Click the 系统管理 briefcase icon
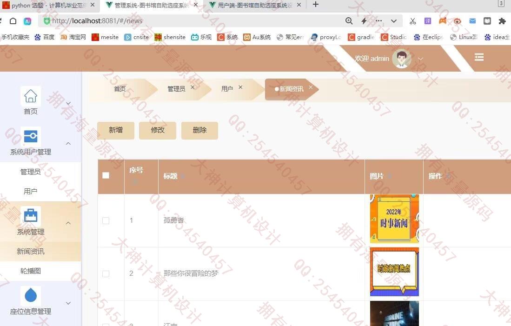Image resolution: width=511 pixels, height=326 pixels. pyautogui.click(x=31, y=216)
